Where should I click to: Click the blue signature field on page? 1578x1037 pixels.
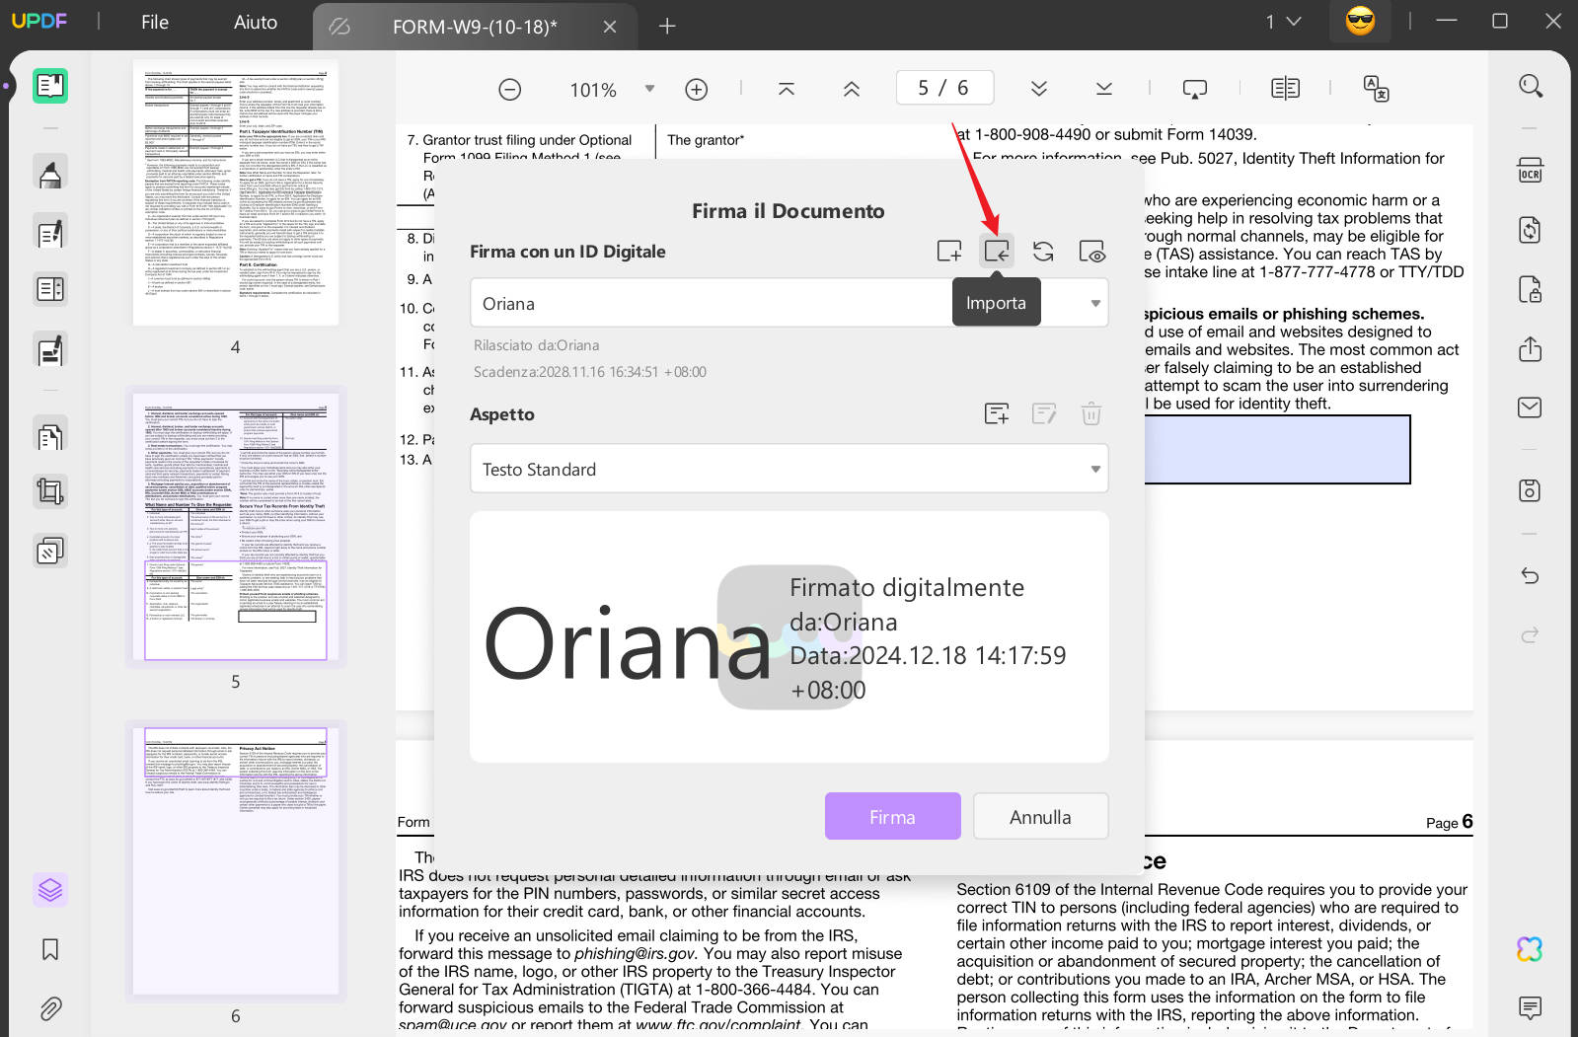tap(1277, 449)
